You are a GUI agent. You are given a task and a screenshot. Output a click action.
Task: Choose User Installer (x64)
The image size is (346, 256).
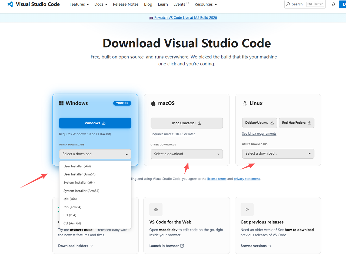(x=95, y=166)
